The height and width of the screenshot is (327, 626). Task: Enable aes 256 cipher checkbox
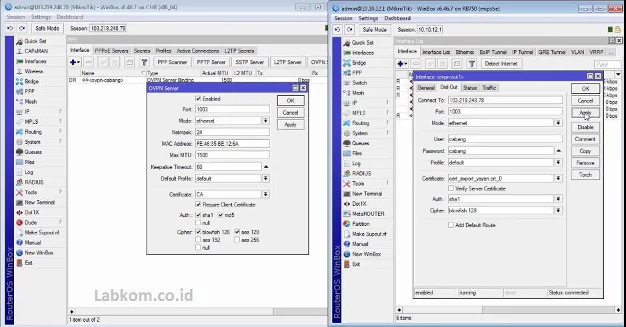pyautogui.click(x=237, y=240)
